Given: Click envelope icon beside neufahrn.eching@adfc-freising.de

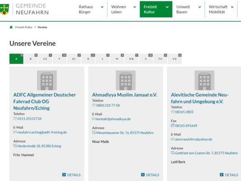Looking at the screenshot, I should coord(15,132).
